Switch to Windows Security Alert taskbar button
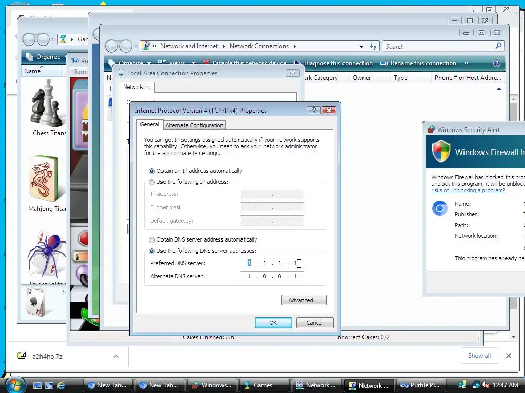This screenshot has height=393, width=525. coord(212,385)
